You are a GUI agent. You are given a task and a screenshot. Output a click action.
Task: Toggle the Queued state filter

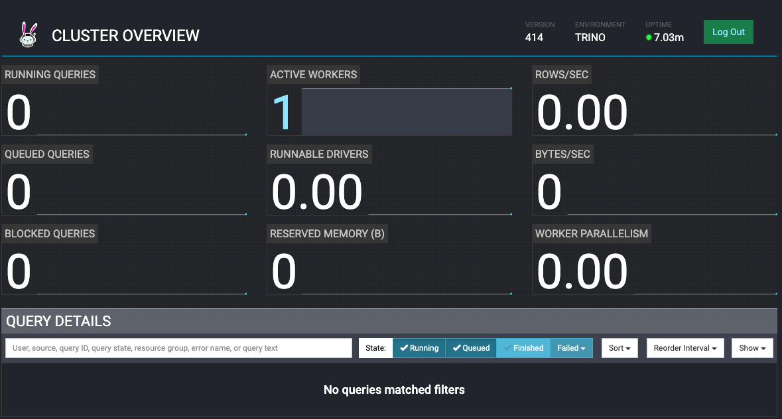pyautogui.click(x=471, y=348)
